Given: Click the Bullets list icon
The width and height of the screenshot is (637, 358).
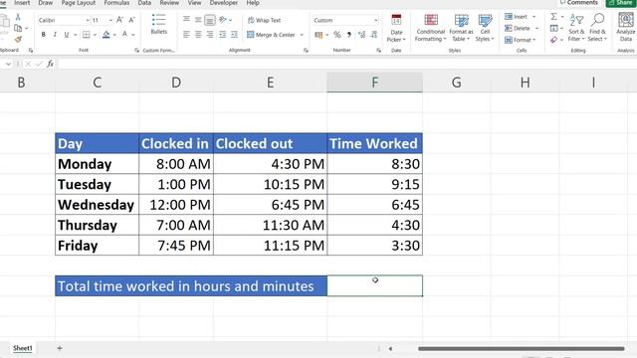Looking at the screenshot, I should (158, 20).
